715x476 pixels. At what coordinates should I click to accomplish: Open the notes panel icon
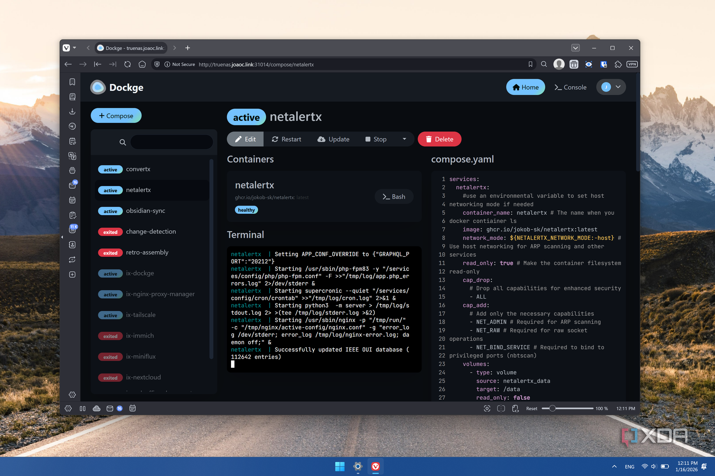click(x=72, y=141)
